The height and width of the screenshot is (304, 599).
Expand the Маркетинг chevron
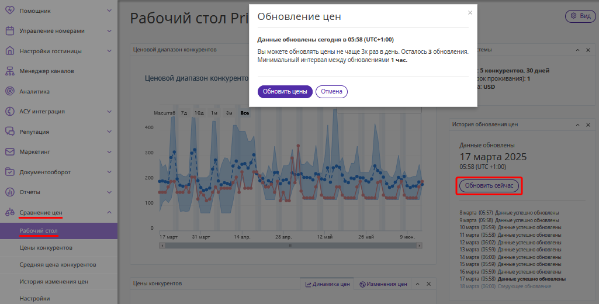pyautogui.click(x=109, y=152)
